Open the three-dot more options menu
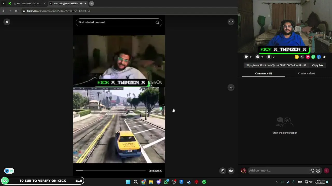Image resolution: width=332 pixels, height=186 pixels. coord(231,22)
